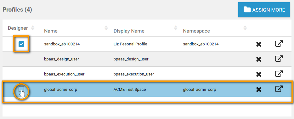Select the ACME Test Space row
The height and width of the screenshot is (119, 294).
tap(147, 89)
